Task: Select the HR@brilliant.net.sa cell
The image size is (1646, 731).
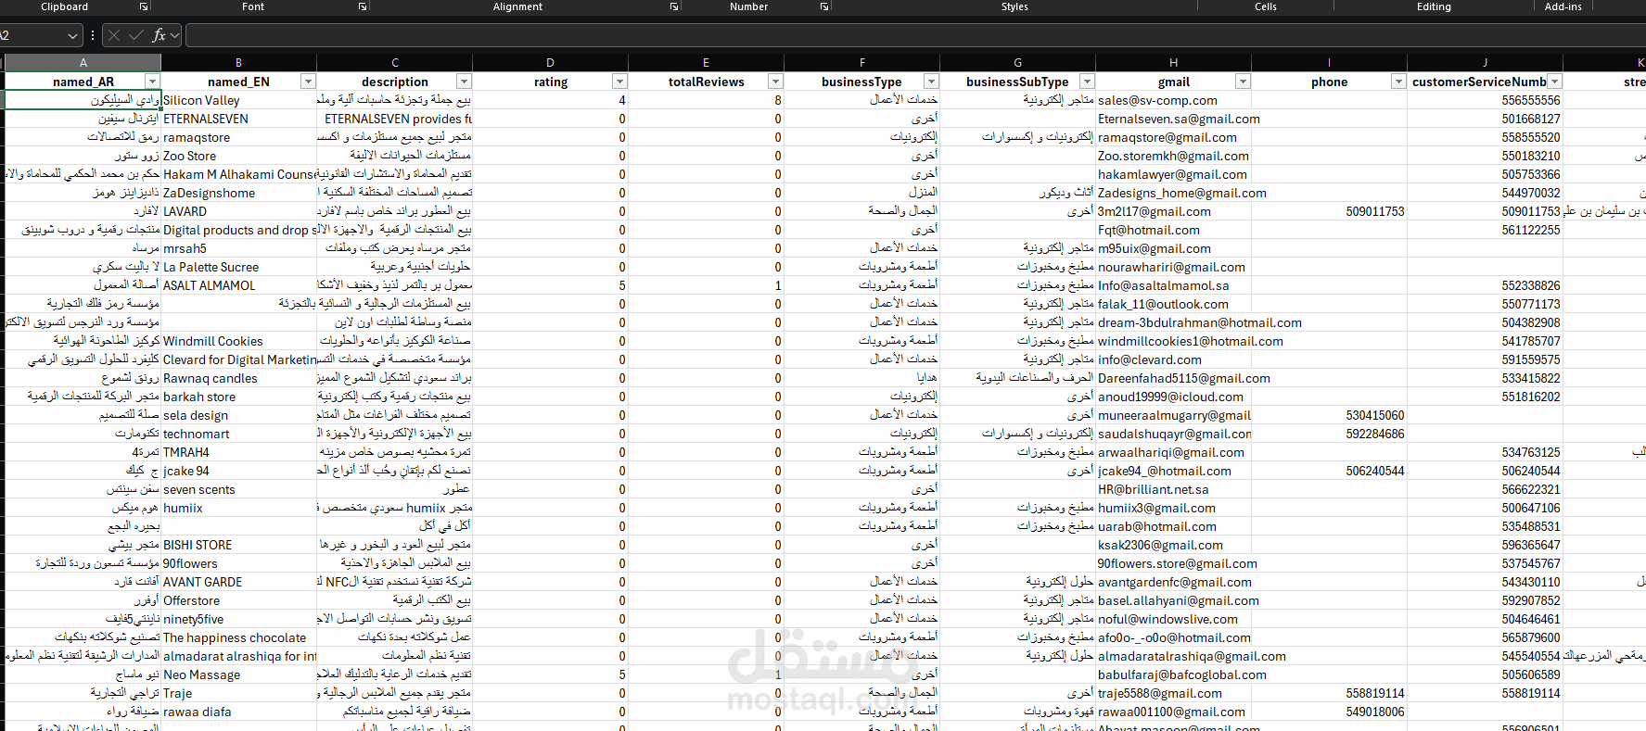Action: click(x=1173, y=489)
